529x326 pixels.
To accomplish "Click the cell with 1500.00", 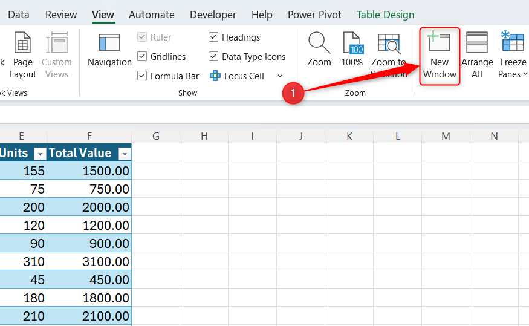I will [x=89, y=171].
